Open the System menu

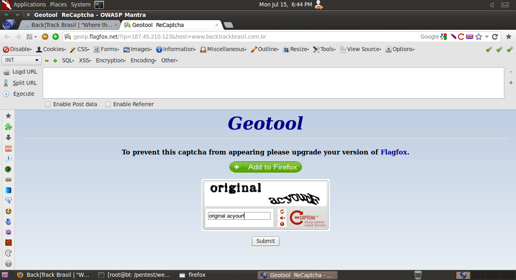81,4
